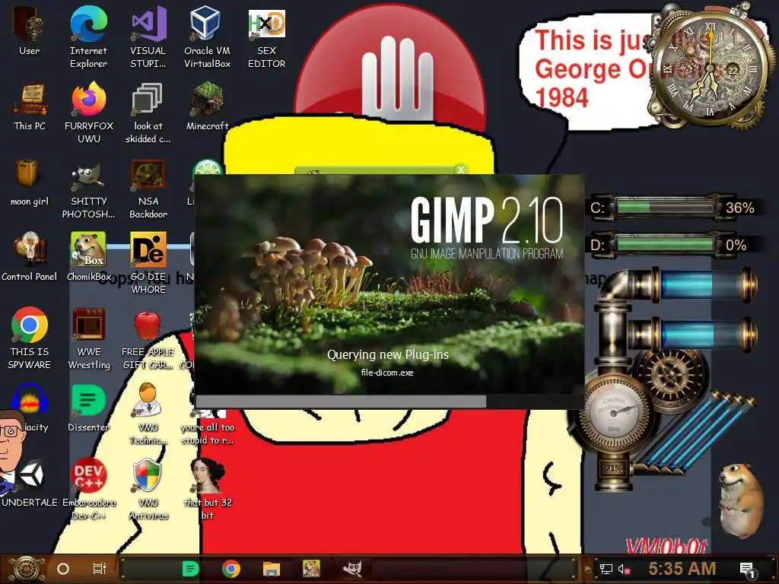Switch to Chrome on the taskbar
Viewport: 779px width, 584px height.
[231, 569]
